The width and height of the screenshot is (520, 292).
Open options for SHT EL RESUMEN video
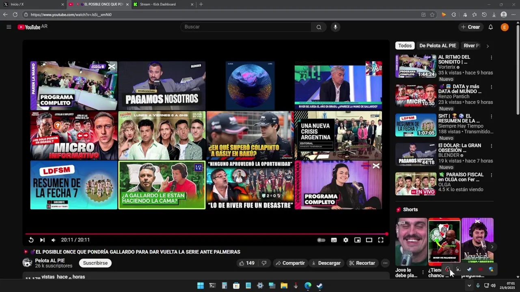tap(491, 116)
